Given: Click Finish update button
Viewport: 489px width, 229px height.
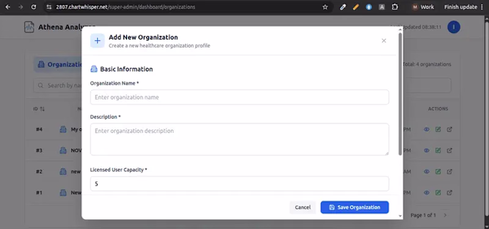Looking at the screenshot, I should click(461, 7).
